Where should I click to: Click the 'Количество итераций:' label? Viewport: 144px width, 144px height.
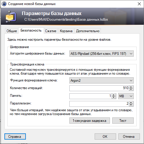pyautogui.click(x=26, y=88)
